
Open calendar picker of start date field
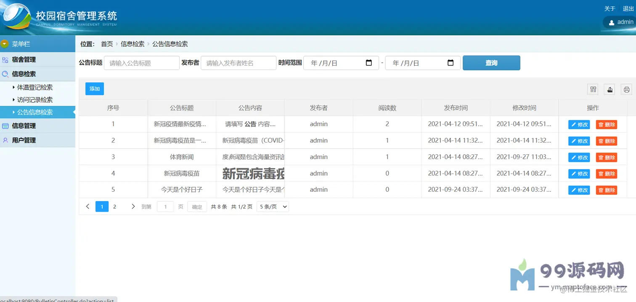point(369,63)
